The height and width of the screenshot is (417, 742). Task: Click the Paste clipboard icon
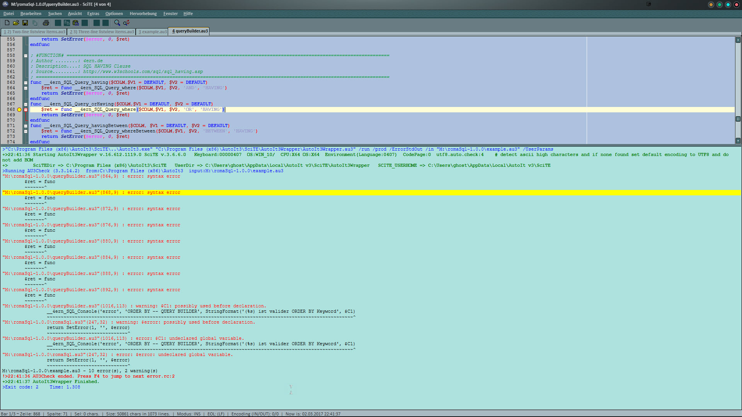click(x=76, y=23)
